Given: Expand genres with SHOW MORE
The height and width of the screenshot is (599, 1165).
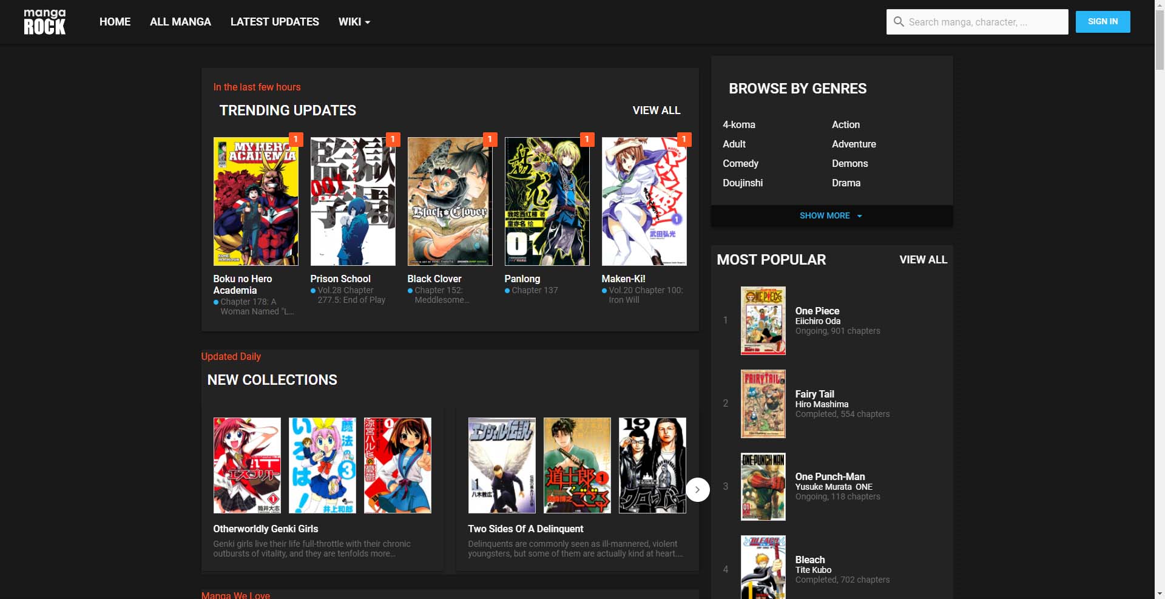Looking at the screenshot, I should (831, 215).
